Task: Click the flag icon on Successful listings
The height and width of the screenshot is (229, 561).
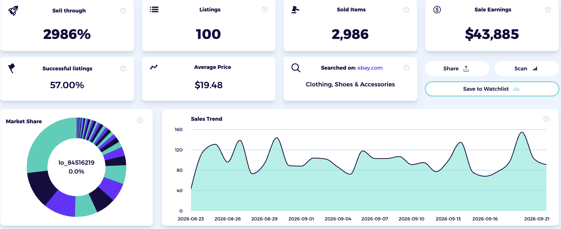Action: tap(12, 68)
